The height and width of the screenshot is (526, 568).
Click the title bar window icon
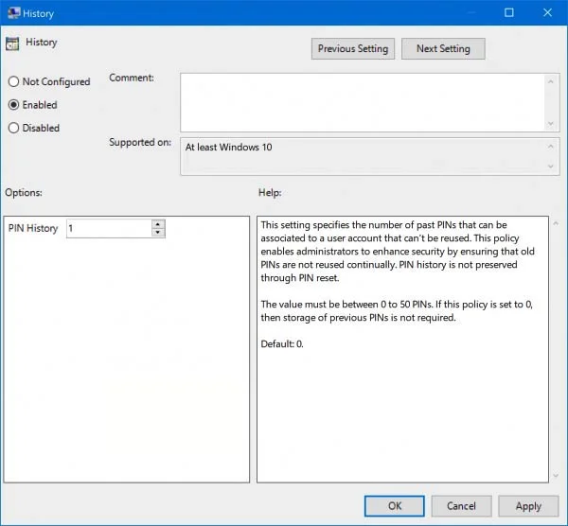pos(14,13)
